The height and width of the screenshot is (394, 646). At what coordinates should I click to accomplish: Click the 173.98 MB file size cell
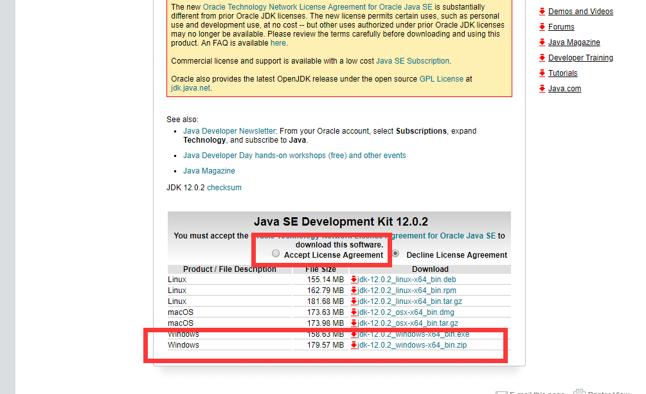pos(325,323)
